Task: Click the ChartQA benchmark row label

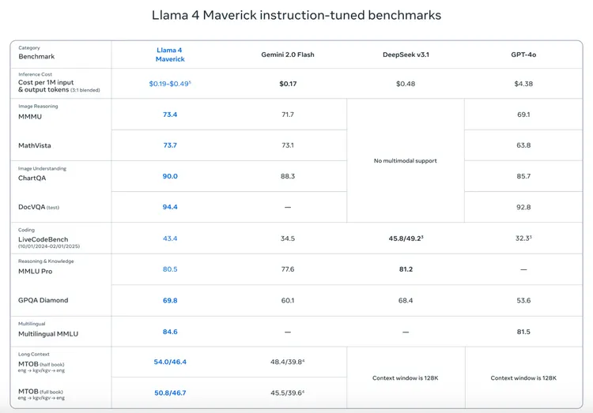Action: [34, 178]
